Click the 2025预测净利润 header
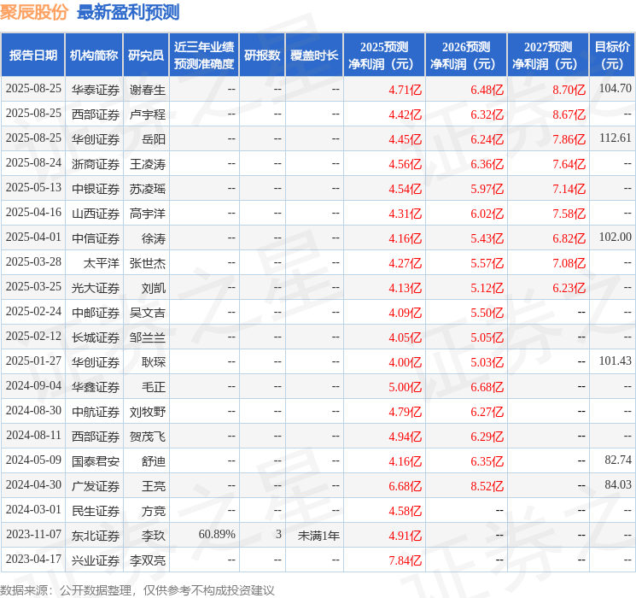636x598 pixels. coord(384,56)
